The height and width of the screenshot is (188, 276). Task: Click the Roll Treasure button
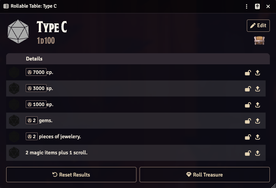pyautogui.click(x=205, y=175)
